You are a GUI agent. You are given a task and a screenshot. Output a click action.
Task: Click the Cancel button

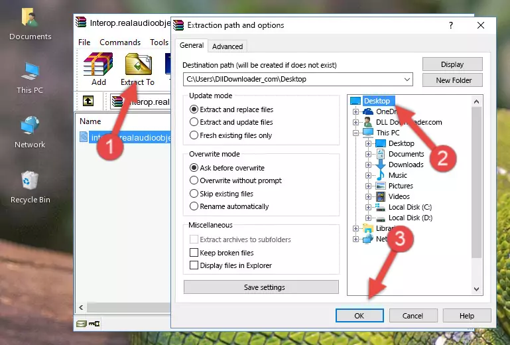click(413, 316)
